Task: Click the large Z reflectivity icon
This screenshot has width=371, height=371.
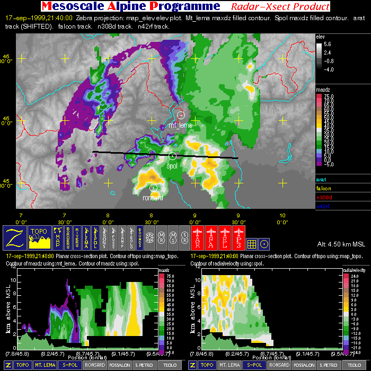Action: click(15, 238)
